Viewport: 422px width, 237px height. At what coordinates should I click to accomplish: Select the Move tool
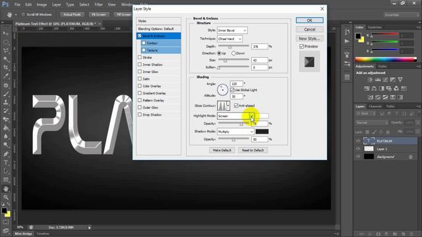click(6, 34)
